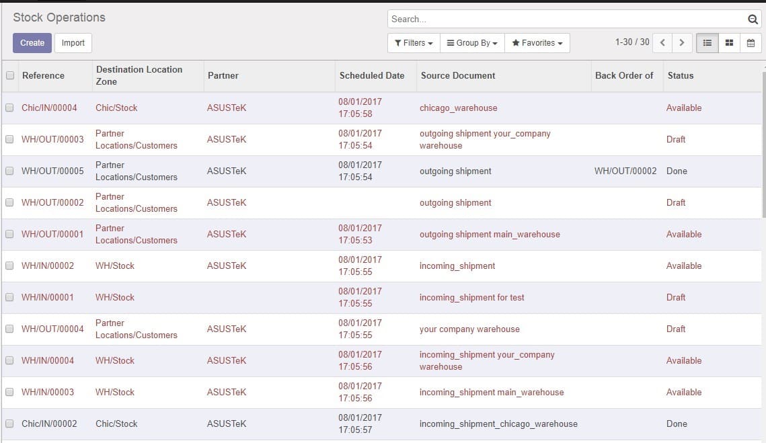Focus the Search input field
This screenshot has height=443, width=766.
pyautogui.click(x=566, y=19)
